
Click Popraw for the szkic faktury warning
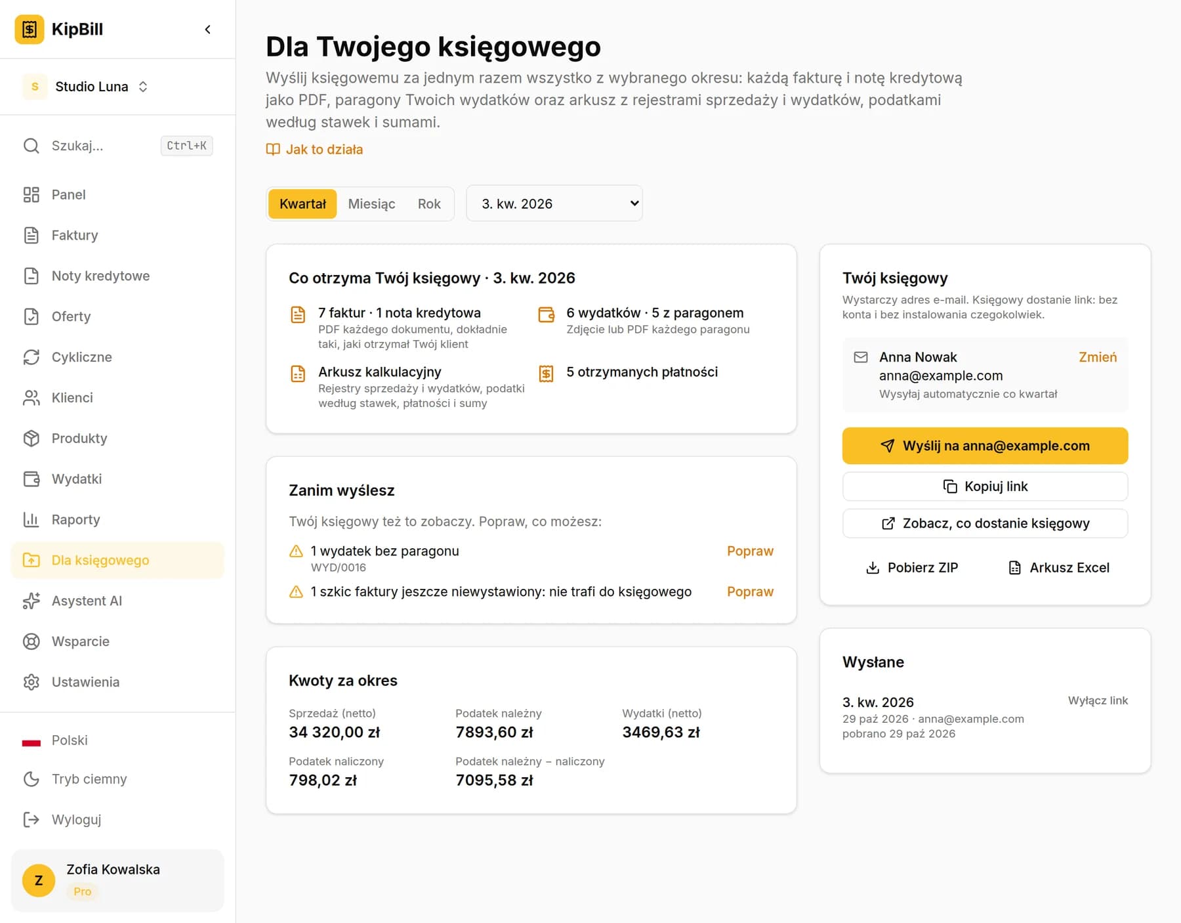[x=750, y=592]
